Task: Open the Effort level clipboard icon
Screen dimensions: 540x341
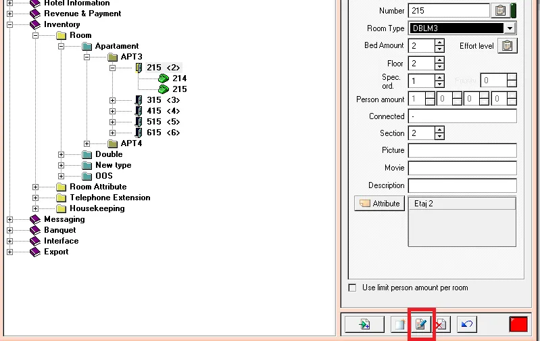Action: (508, 46)
